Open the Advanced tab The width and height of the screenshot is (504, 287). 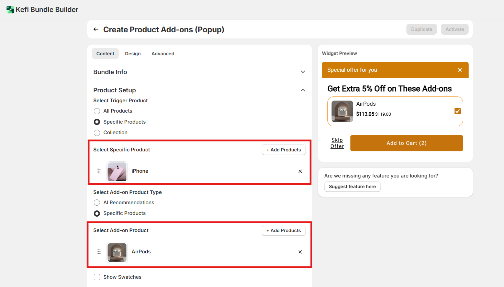coord(163,54)
